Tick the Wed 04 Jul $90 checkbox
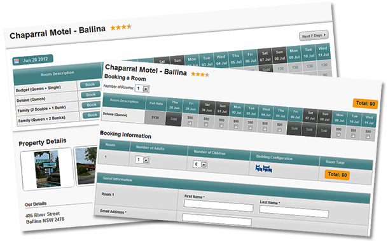Screen dimensions: 388x241 (265, 129)
